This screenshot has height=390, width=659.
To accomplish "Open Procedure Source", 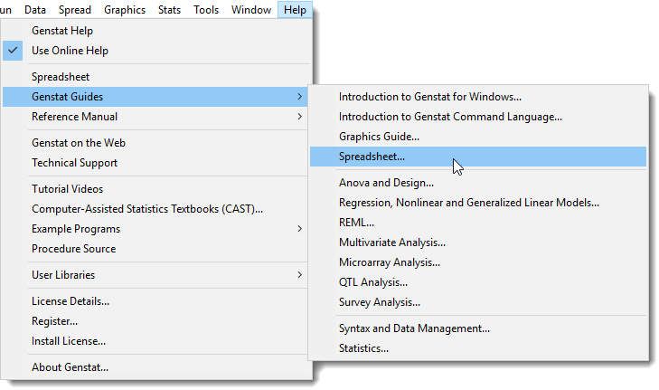I will click(x=157, y=249).
